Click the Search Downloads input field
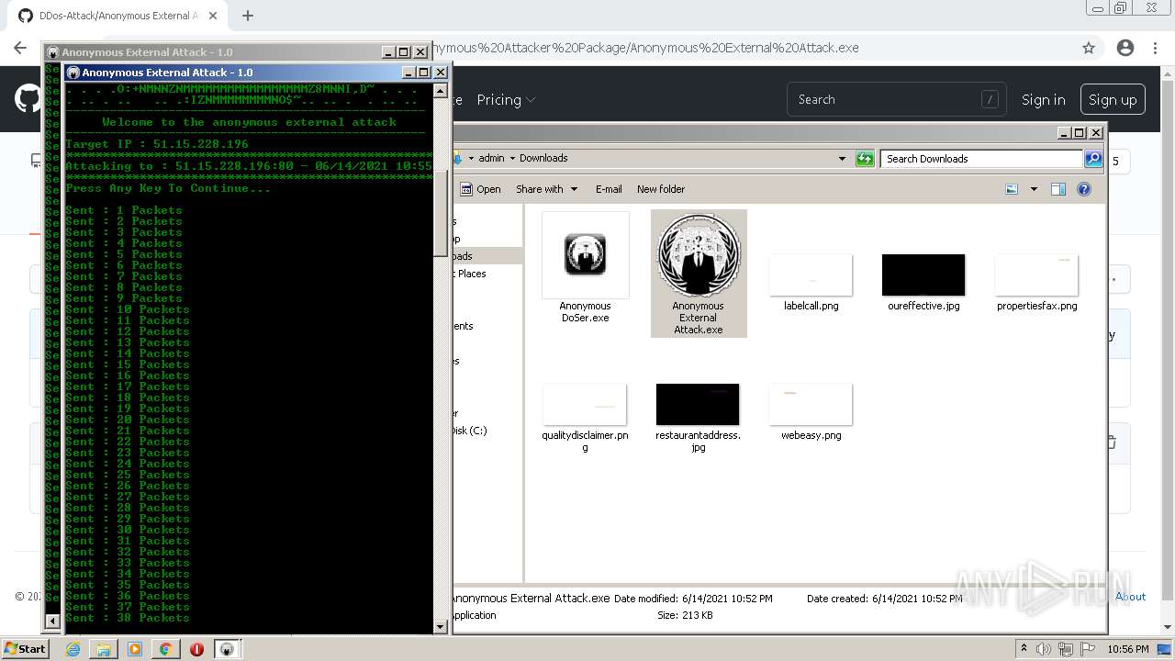The height and width of the screenshot is (661, 1175). [x=981, y=159]
